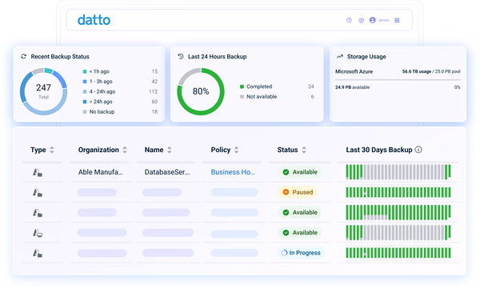Screen dimensions: 480x289
Task: Click the Storage Usage trend icon
Action: point(340,56)
